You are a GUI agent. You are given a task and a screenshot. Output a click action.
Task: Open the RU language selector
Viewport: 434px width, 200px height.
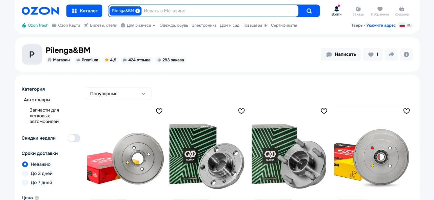tap(406, 25)
